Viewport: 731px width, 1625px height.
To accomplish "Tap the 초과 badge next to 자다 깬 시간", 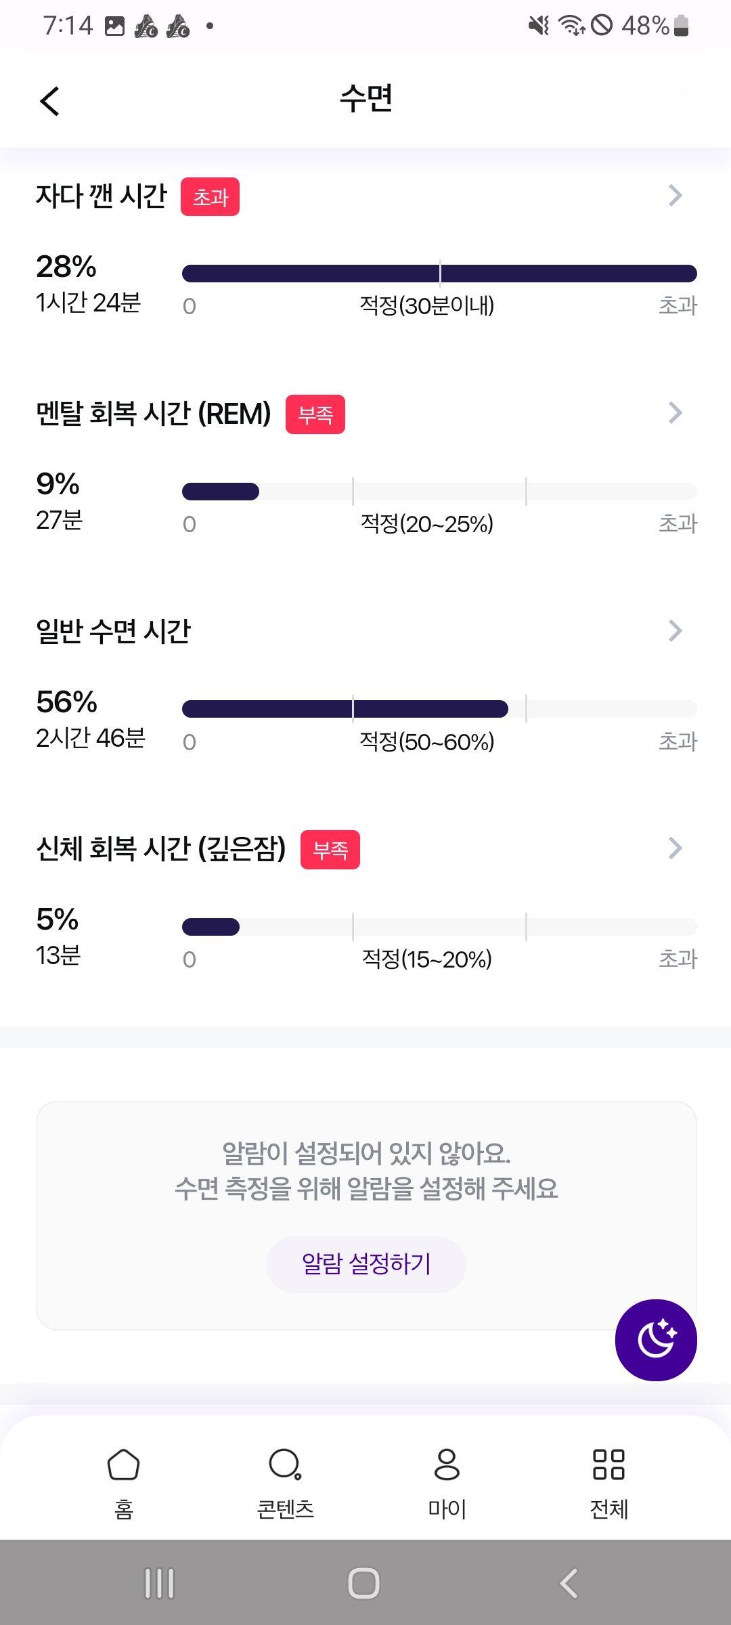I will [210, 197].
